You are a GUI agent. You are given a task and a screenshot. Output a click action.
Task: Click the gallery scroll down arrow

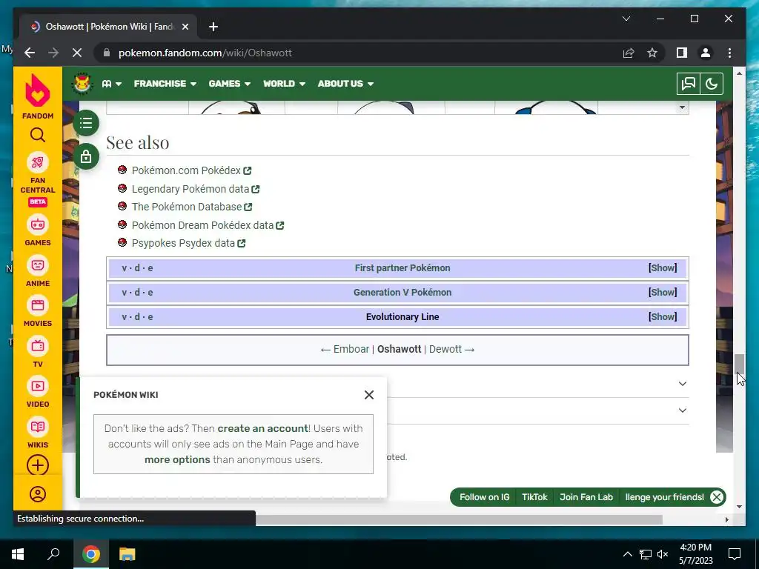[x=682, y=107]
